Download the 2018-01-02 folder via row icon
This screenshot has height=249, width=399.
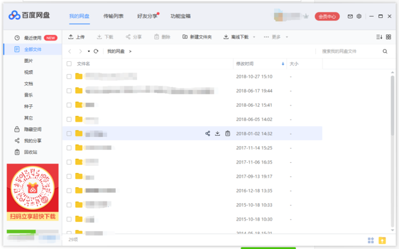218,134
